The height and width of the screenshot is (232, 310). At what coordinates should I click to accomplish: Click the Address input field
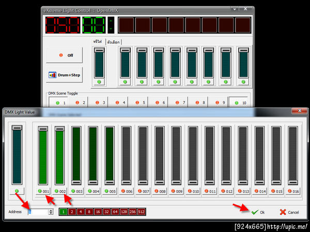(39, 212)
